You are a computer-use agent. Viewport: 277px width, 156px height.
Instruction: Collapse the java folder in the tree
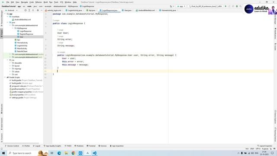(x=8, y=23)
